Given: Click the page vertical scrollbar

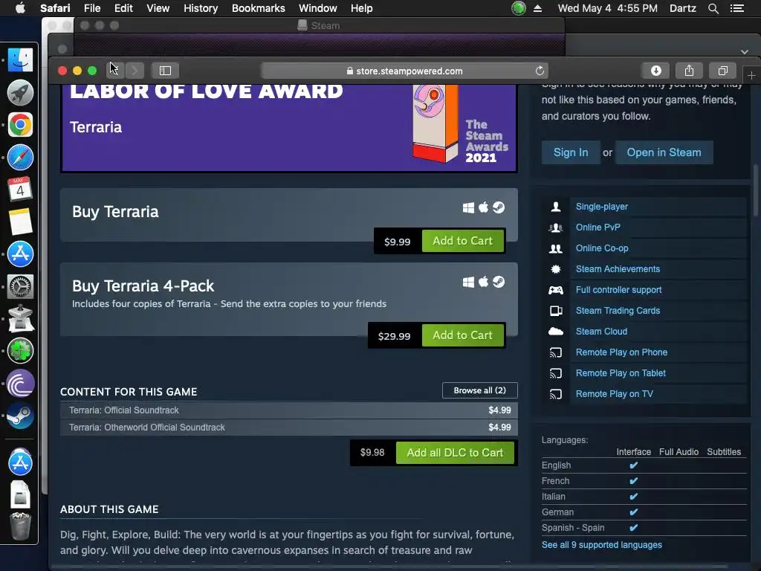Looking at the screenshot, I should click(x=755, y=190).
